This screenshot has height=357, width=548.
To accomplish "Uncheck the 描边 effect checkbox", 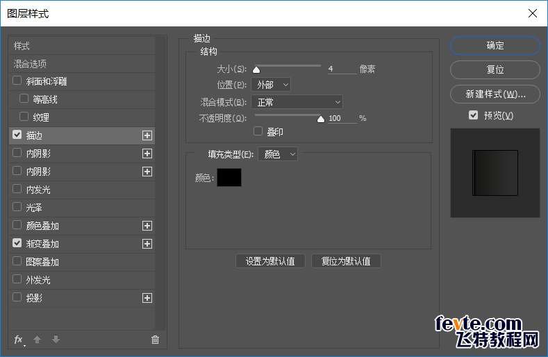I will coord(17,135).
